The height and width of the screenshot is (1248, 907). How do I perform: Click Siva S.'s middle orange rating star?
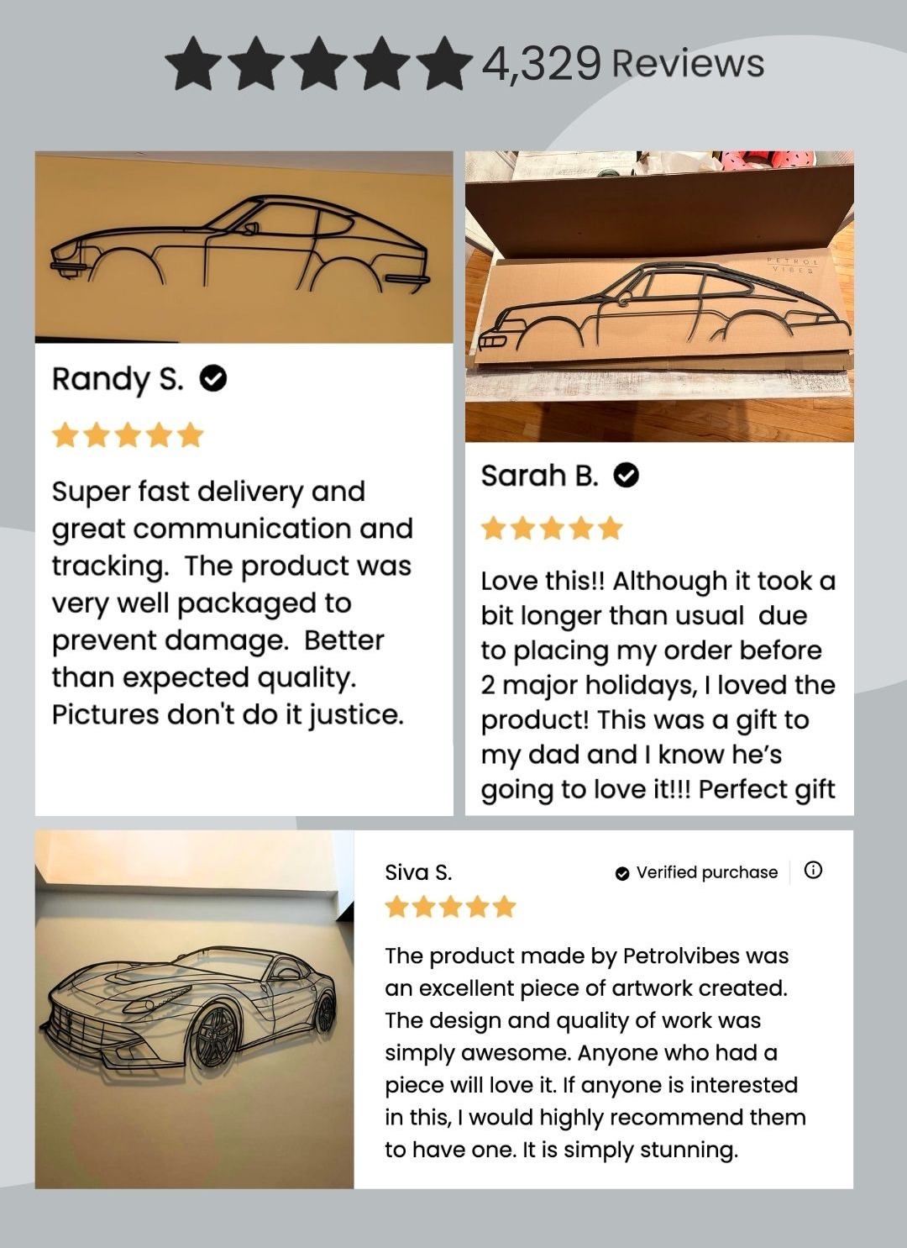point(451,907)
